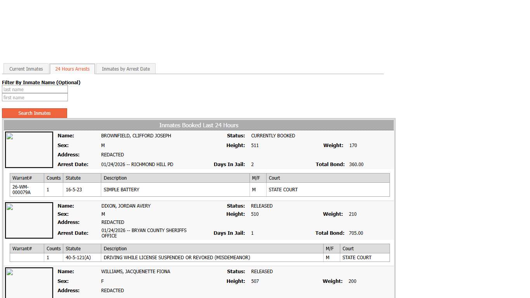Click the mugshot photo for Brownfield

click(29, 150)
